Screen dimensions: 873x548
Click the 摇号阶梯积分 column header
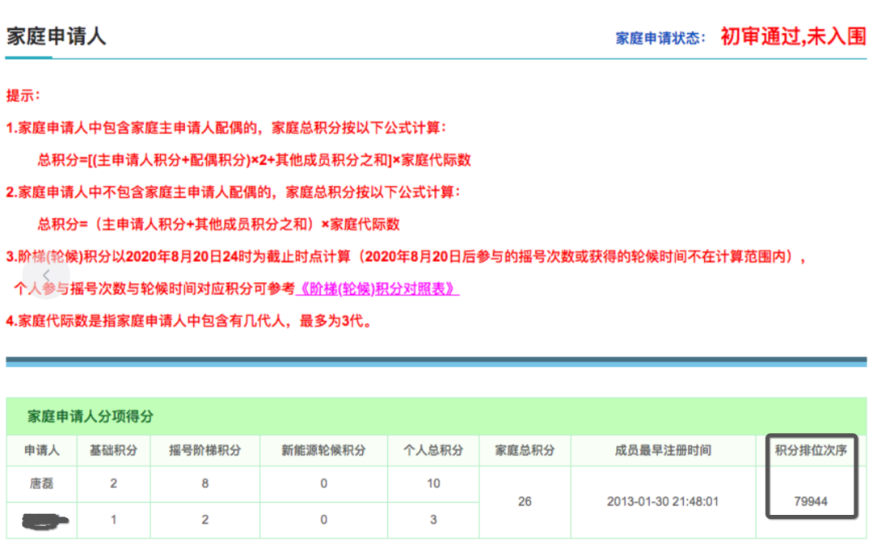click(x=205, y=450)
